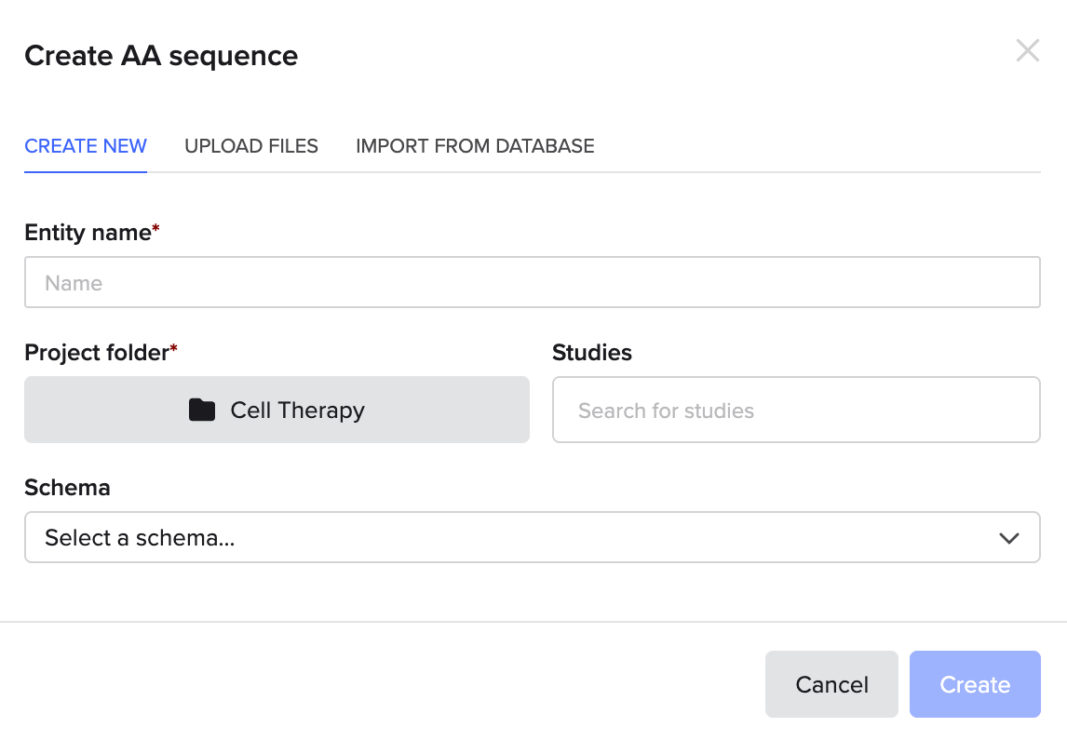Expand the Schema dropdown chevron arrow
Screen dimensions: 1067x741
[x=1008, y=538]
